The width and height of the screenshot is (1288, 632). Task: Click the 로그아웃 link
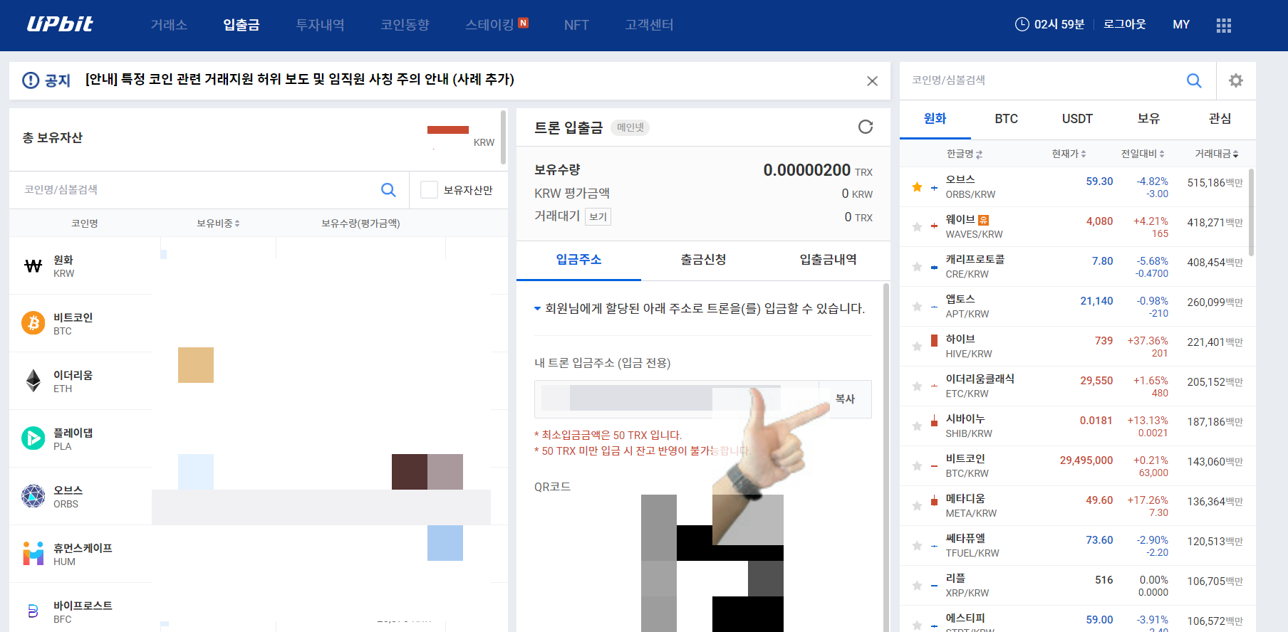(x=1124, y=24)
